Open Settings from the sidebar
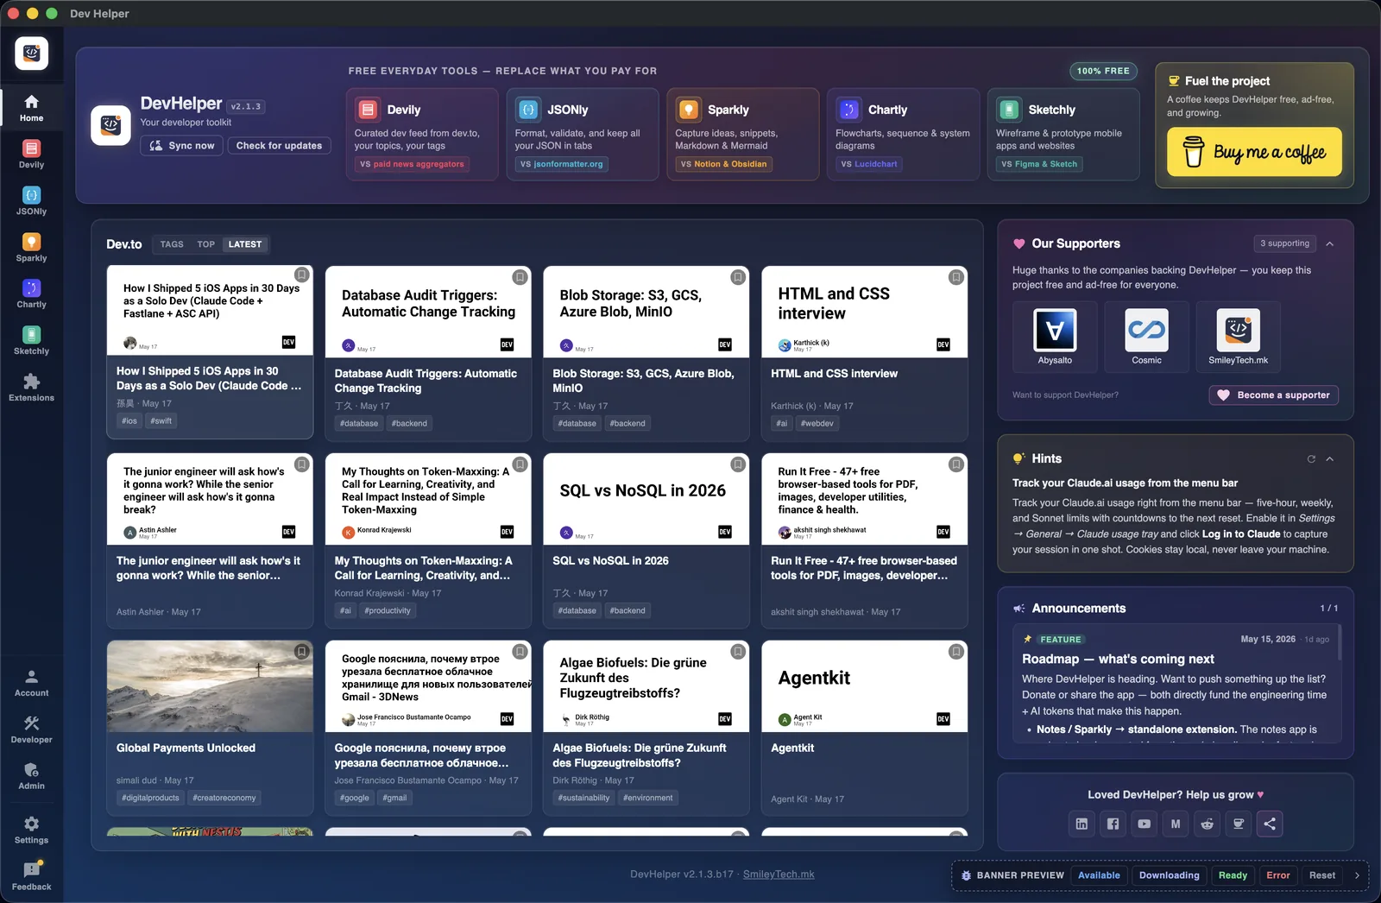The width and height of the screenshot is (1381, 903). 31,830
